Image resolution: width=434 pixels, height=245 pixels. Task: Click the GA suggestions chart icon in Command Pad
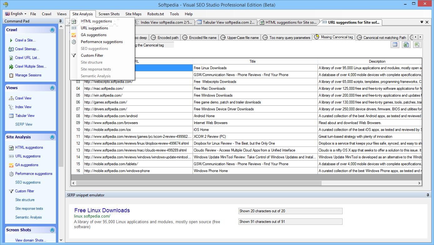[11, 165]
